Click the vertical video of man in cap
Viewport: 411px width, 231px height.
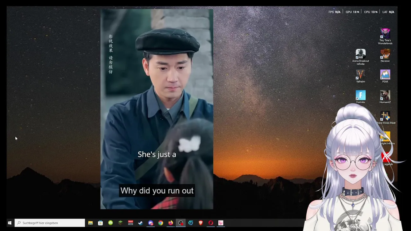[157, 109]
